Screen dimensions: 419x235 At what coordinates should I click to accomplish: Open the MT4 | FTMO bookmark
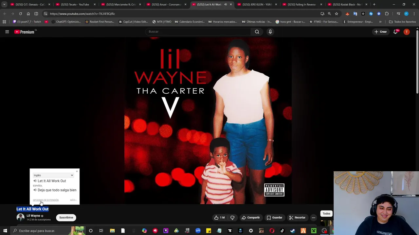pos(162,22)
